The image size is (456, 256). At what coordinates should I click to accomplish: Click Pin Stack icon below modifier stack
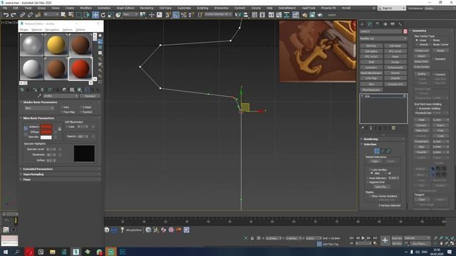(x=363, y=128)
